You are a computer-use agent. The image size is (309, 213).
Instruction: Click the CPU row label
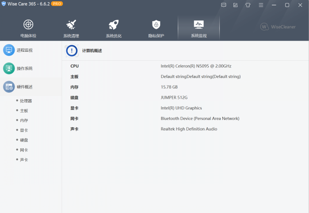point(75,66)
